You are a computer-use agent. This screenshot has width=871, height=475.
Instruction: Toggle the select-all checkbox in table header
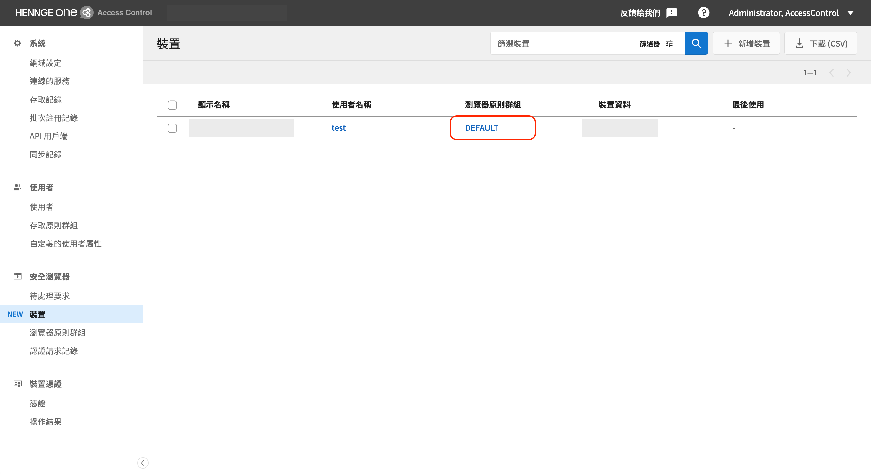pos(172,105)
